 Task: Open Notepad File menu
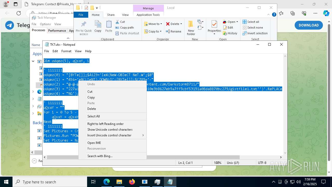coord(47,51)
